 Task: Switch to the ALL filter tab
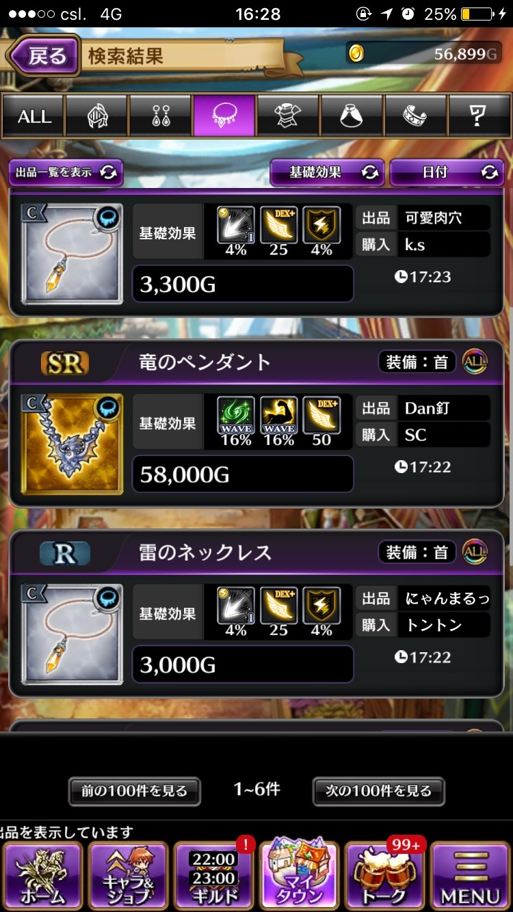tap(34, 116)
